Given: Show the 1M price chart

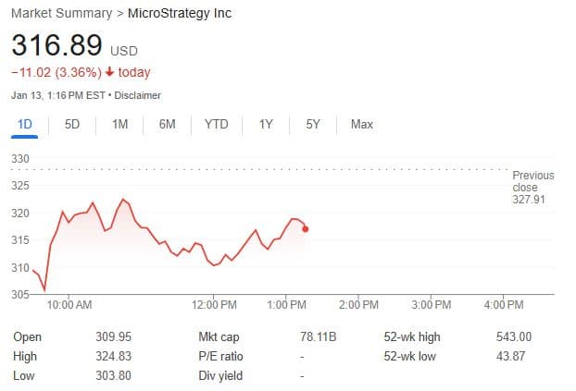Looking at the screenshot, I should (119, 124).
